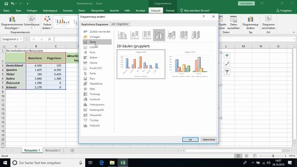297x167 pixels.
Task: Pick the second 3D column preview thumbnail
Action: click(190, 64)
